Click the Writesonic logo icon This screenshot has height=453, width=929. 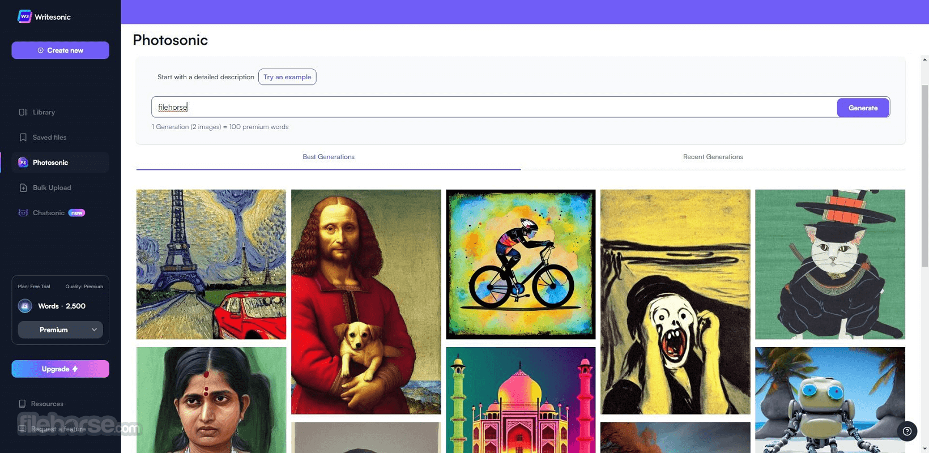(24, 16)
